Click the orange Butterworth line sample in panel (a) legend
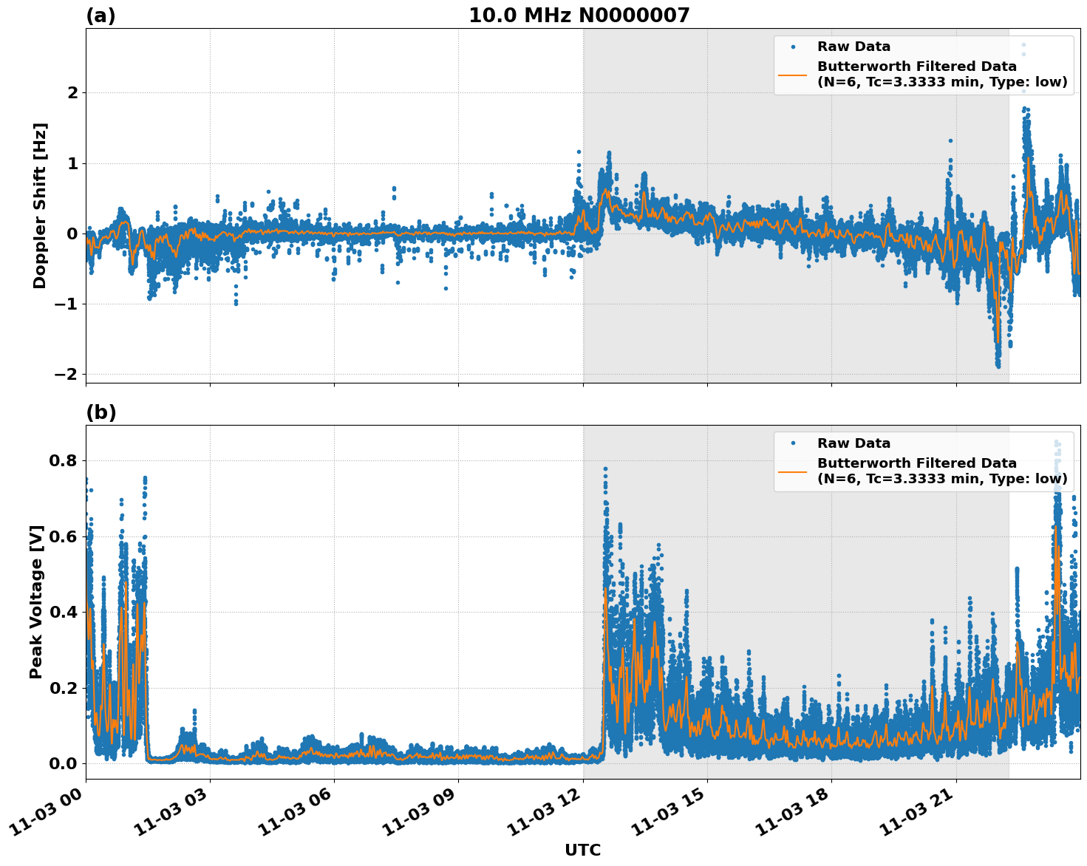 click(x=793, y=75)
